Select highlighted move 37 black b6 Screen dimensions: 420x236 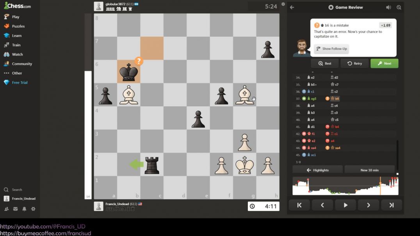point(335,98)
